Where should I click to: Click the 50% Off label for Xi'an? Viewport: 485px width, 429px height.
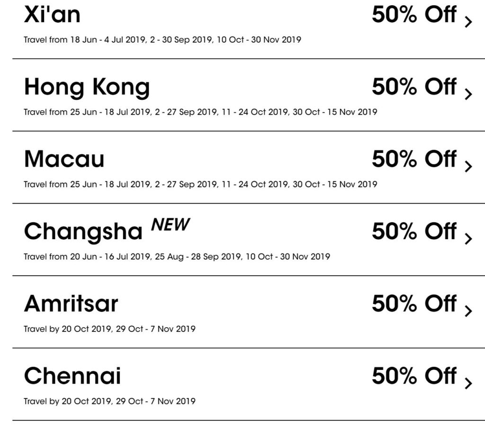414,15
